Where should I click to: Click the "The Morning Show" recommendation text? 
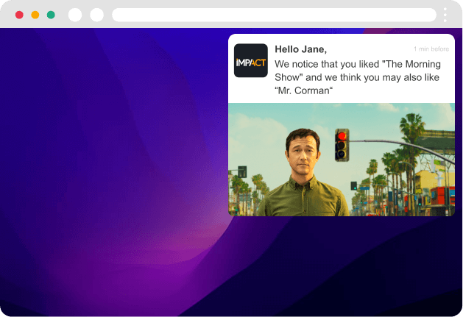coord(358,77)
